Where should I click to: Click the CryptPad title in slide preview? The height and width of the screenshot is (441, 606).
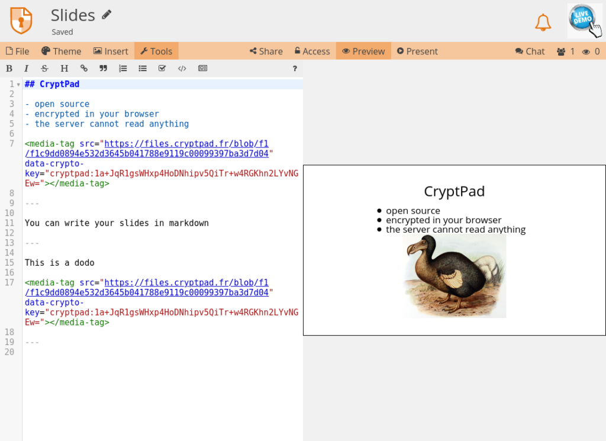tap(454, 191)
